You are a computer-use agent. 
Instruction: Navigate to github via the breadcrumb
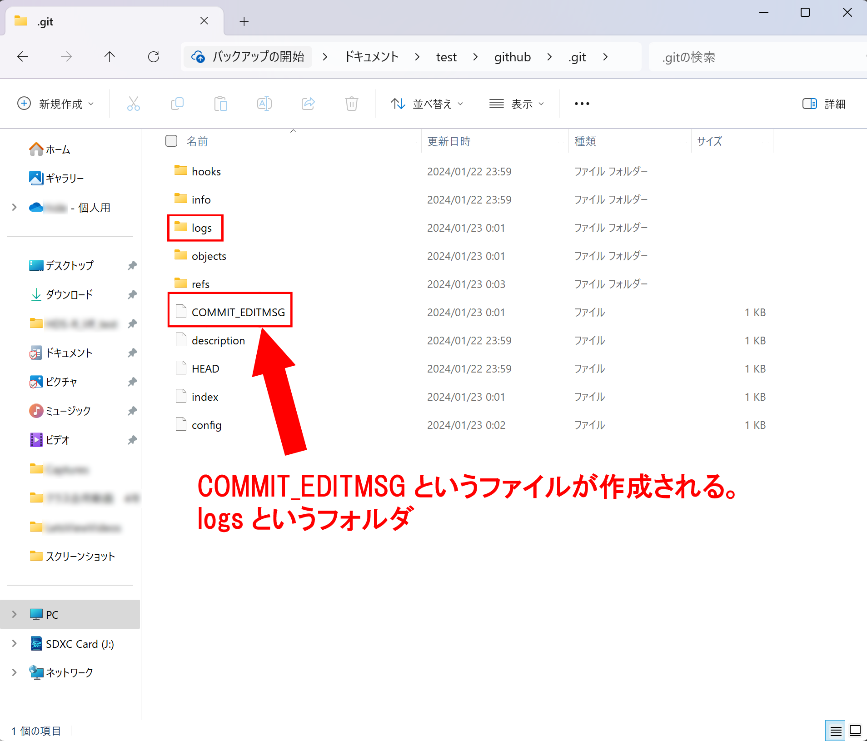[512, 56]
